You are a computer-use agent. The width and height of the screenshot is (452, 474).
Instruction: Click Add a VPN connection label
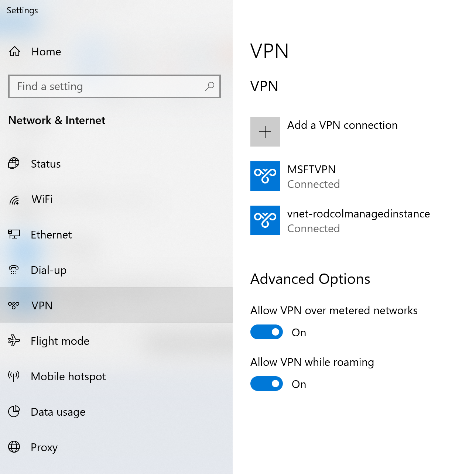[x=342, y=126]
